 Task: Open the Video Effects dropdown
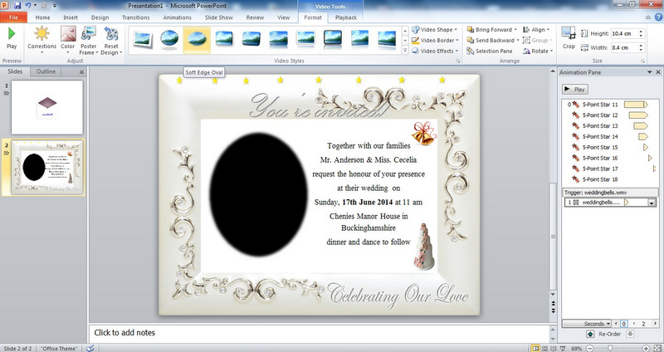point(435,51)
